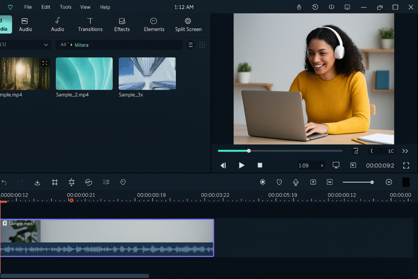The image size is (418, 279).
Task: Select the Sample_2.mp4 thumbnail
Action: coord(84,74)
